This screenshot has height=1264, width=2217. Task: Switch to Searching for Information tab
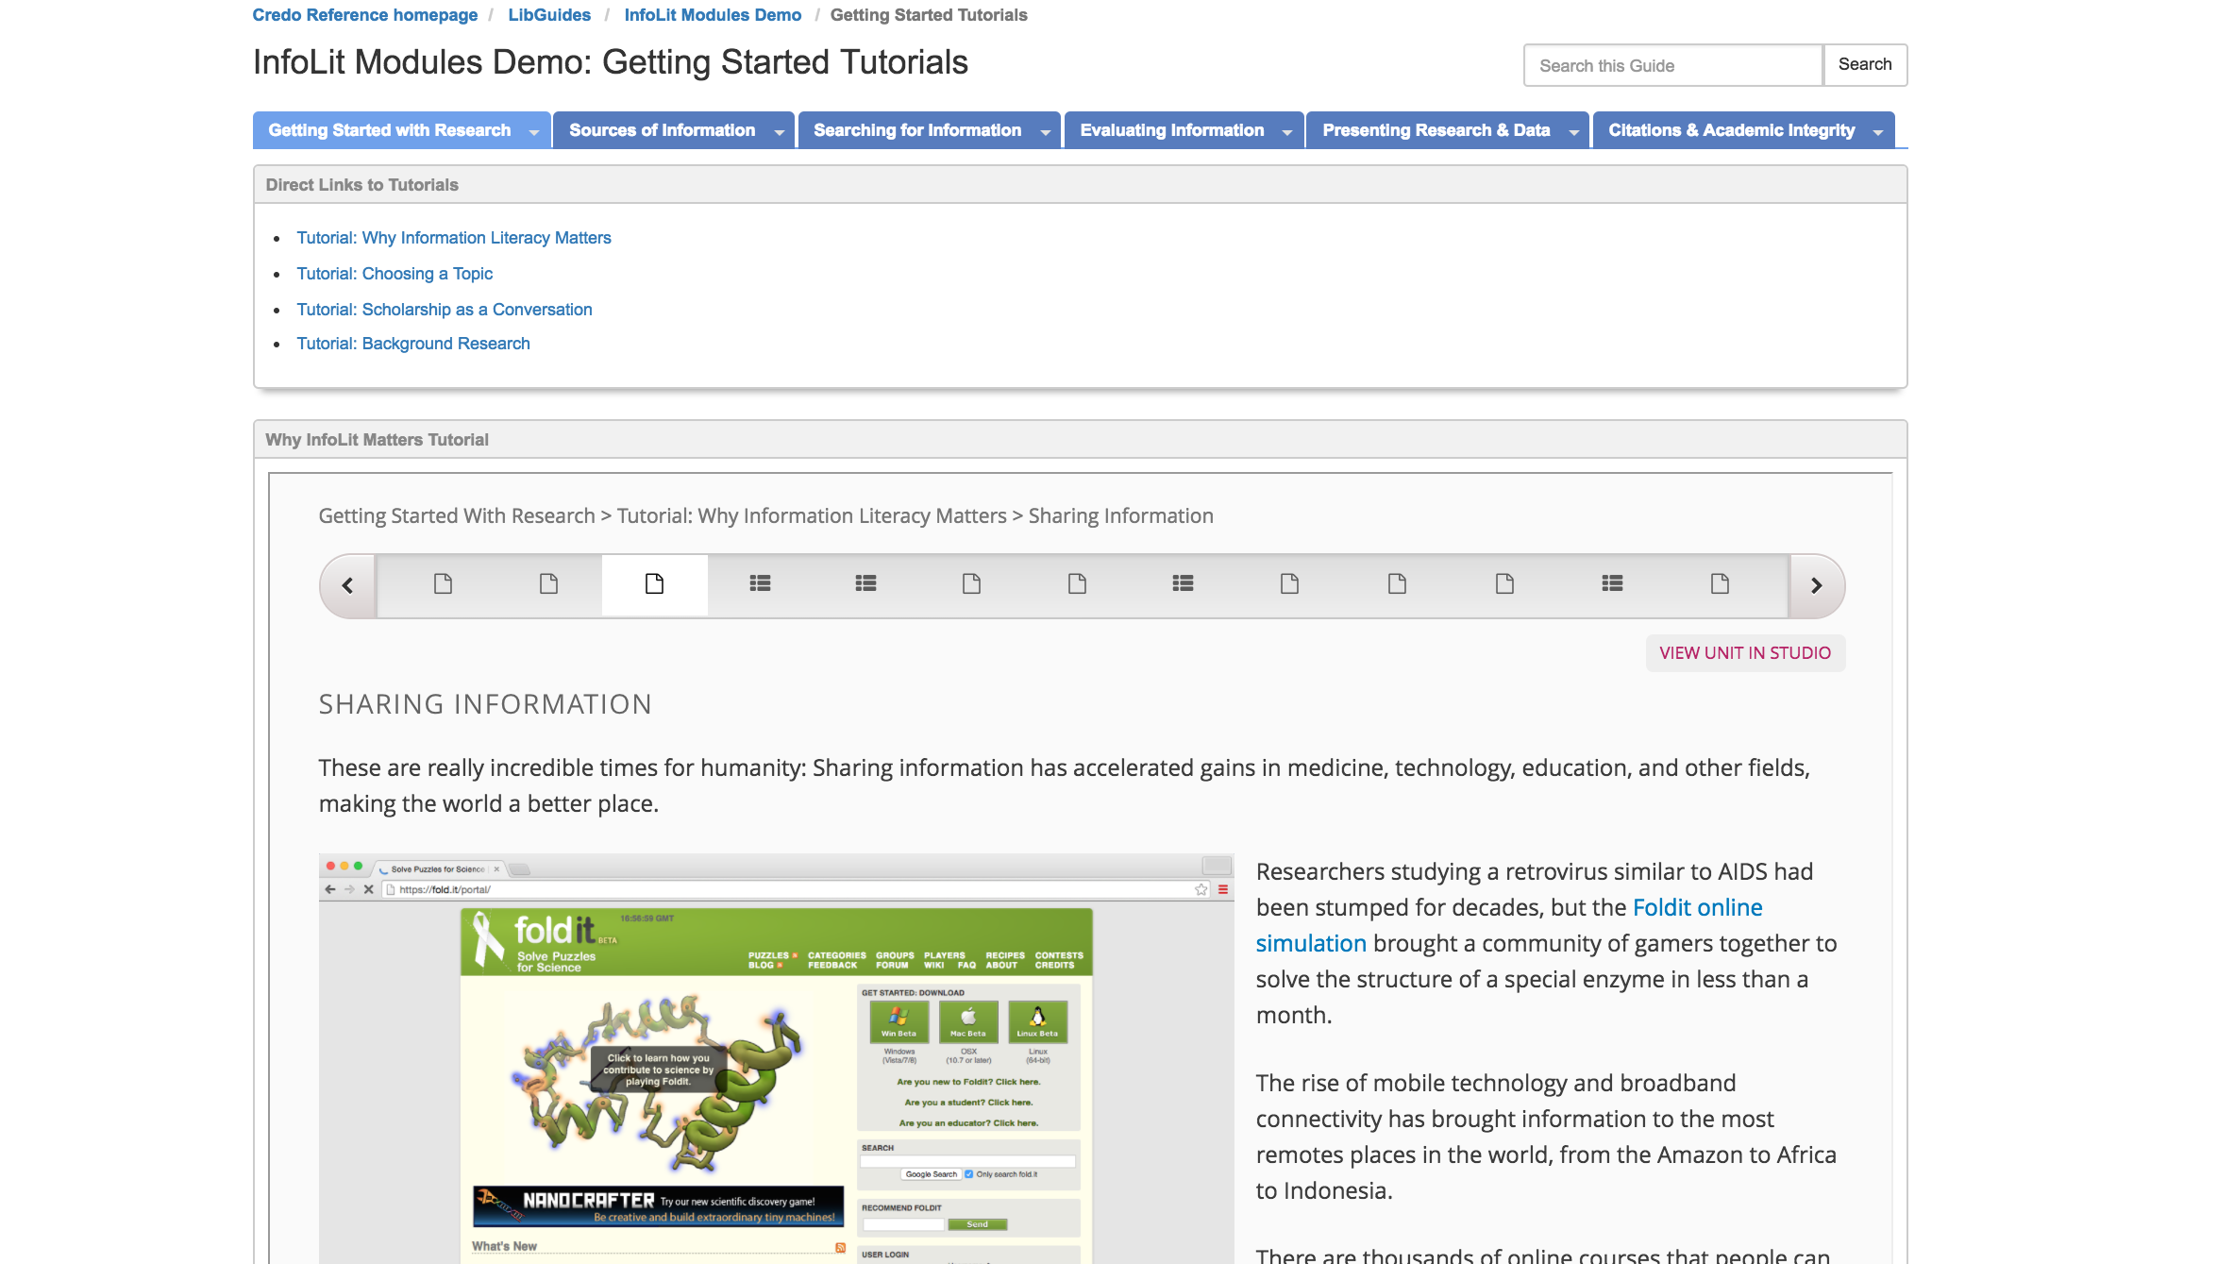click(x=917, y=130)
